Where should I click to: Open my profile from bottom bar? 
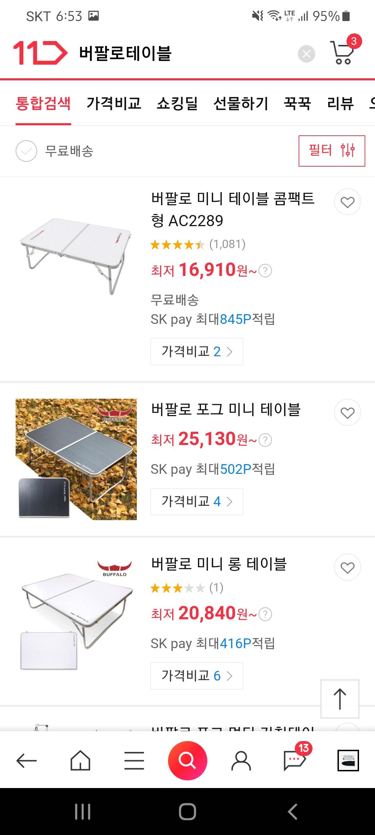pos(241,761)
